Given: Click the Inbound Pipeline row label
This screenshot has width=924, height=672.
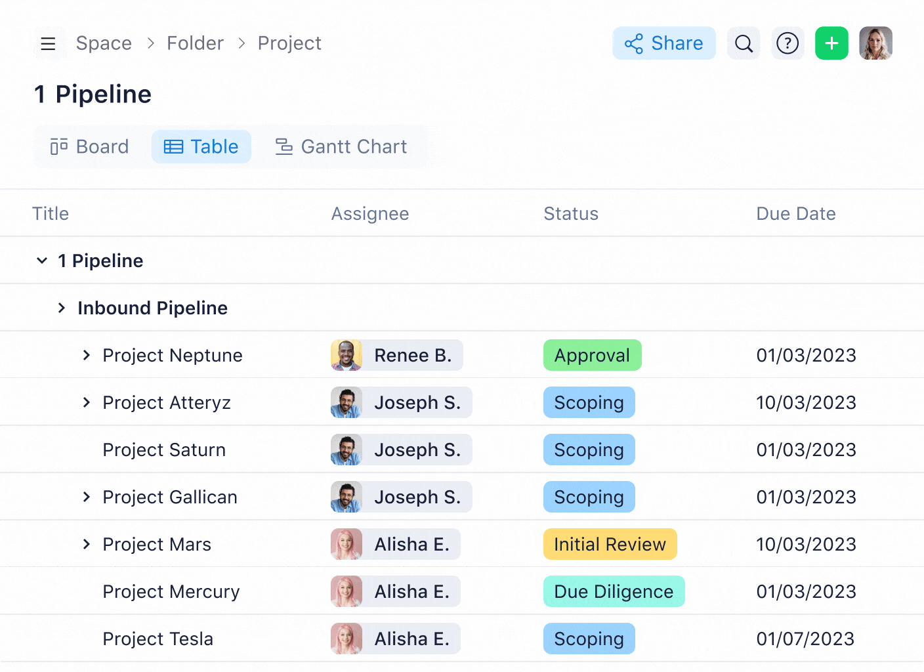Looking at the screenshot, I should coord(152,308).
